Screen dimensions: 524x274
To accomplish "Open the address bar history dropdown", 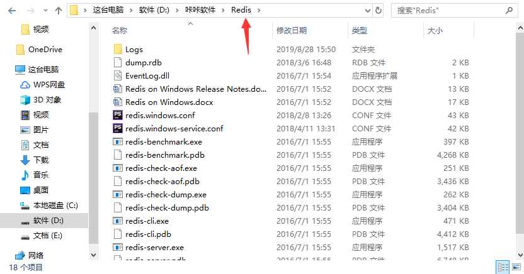I will click(x=368, y=11).
